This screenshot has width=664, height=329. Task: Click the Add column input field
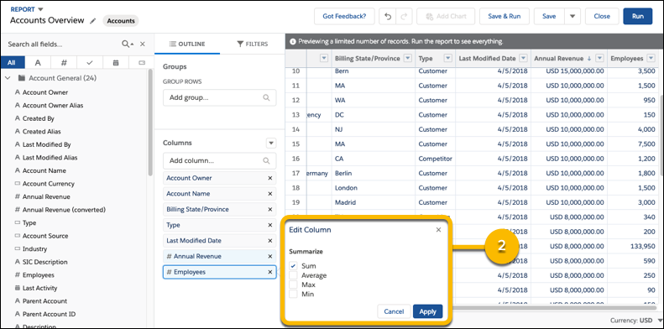219,161
